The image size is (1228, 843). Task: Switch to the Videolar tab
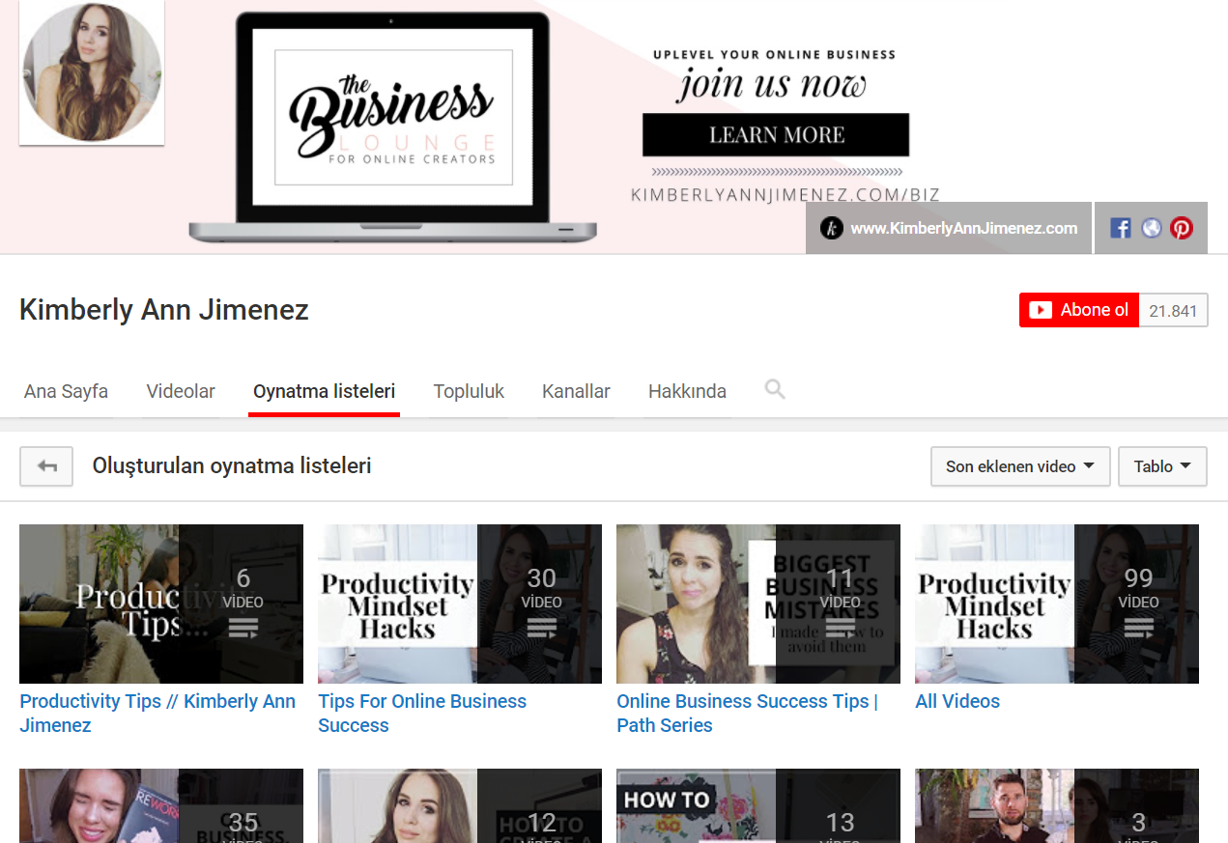[181, 392]
